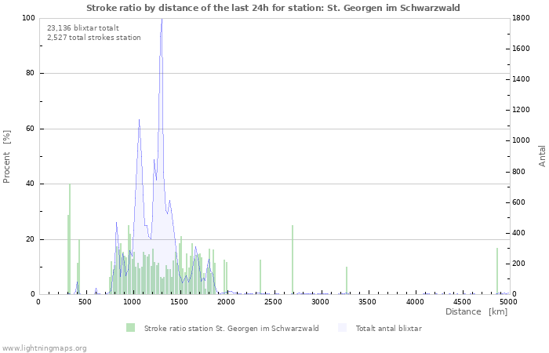Click the green Stroke ratio legend swatch

[x=130, y=328]
